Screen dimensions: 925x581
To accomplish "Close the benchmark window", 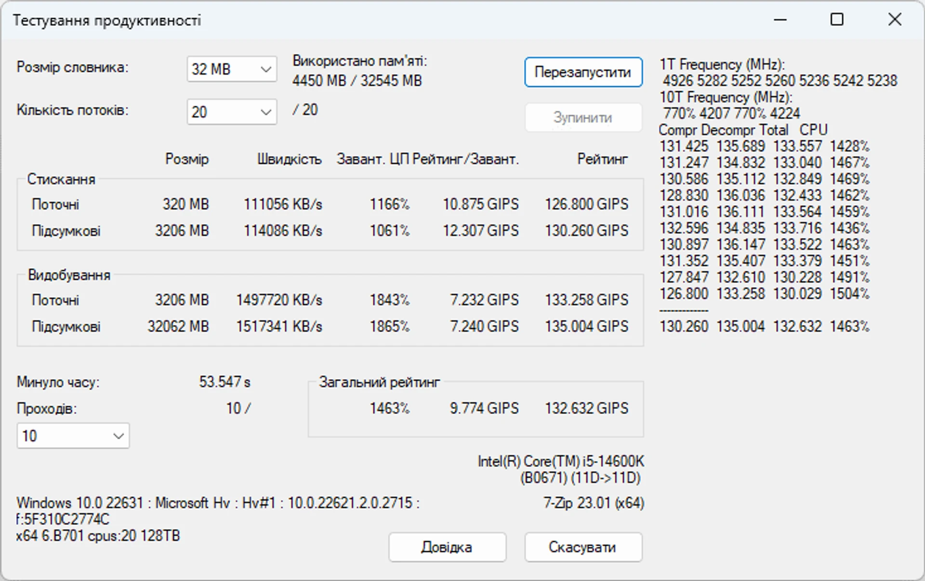I will (x=895, y=20).
